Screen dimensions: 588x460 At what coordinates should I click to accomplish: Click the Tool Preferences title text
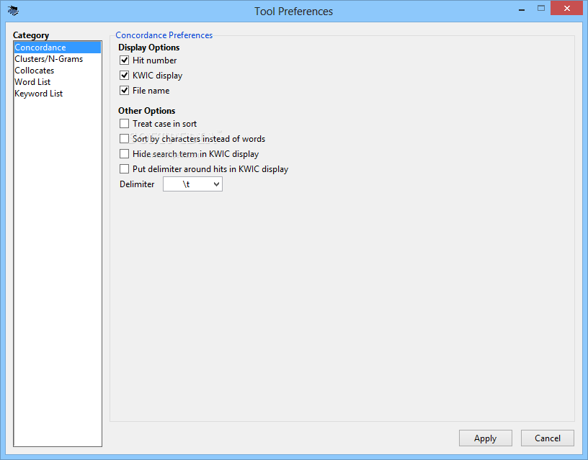293,12
